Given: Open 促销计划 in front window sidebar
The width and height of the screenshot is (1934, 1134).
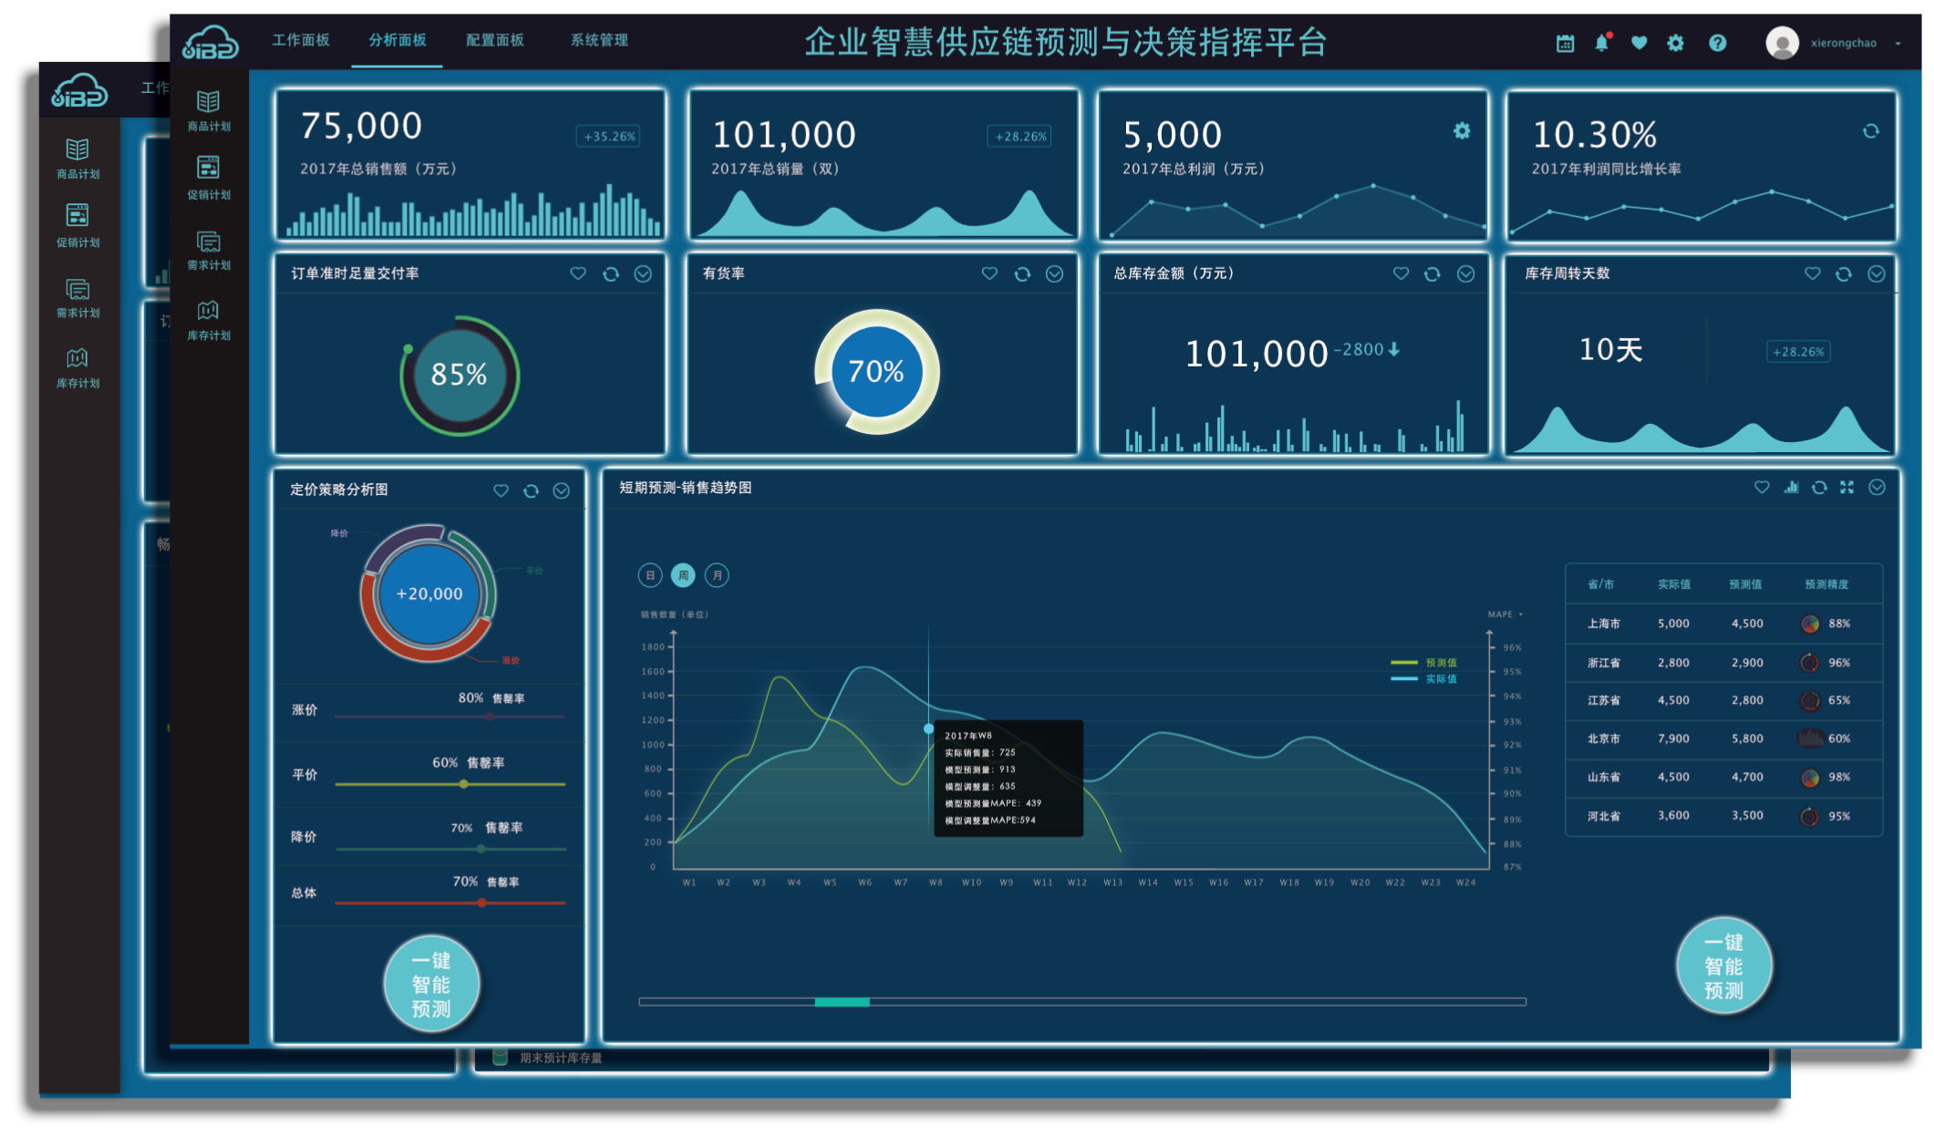Looking at the screenshot, I should pyautogui.click(x=209, y=179).
